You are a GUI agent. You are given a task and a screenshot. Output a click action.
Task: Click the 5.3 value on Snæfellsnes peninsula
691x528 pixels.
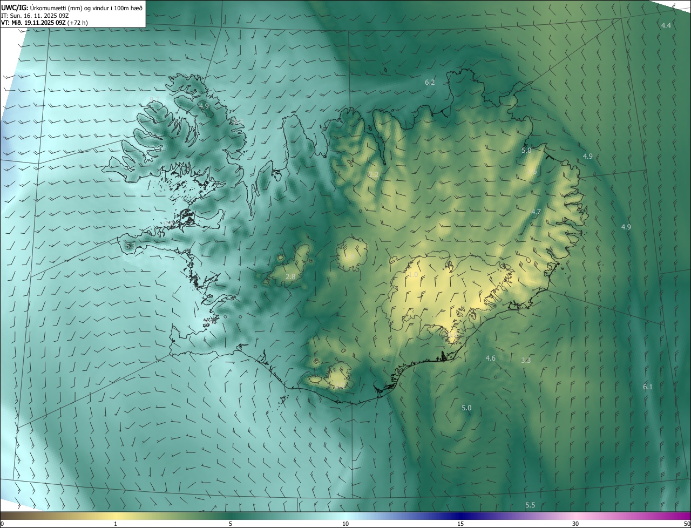coord(130,246)
